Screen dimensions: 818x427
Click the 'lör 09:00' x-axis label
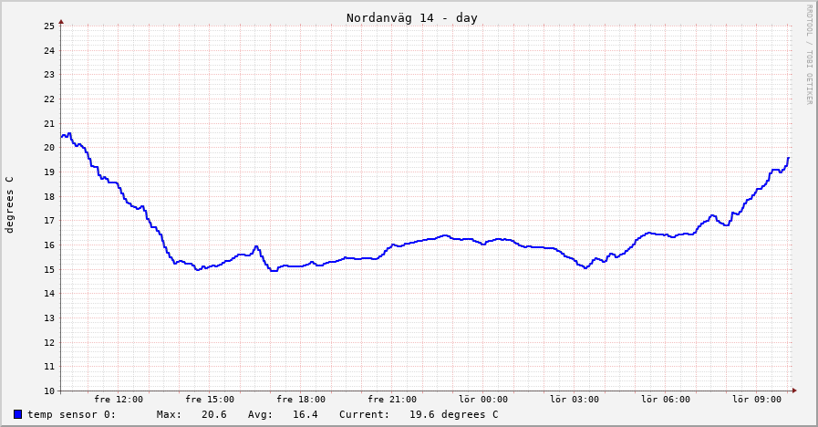click(757, 400)
